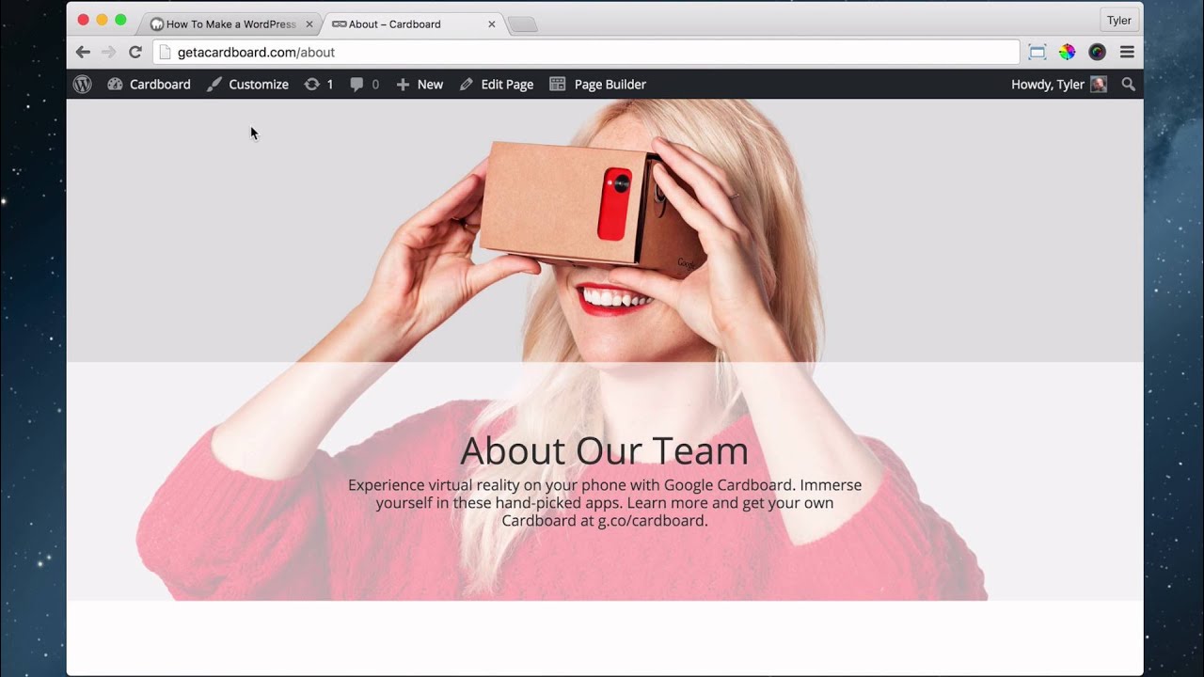Click the user avatar thumbnail
1204x677 pixels.
coord(1099,85)
